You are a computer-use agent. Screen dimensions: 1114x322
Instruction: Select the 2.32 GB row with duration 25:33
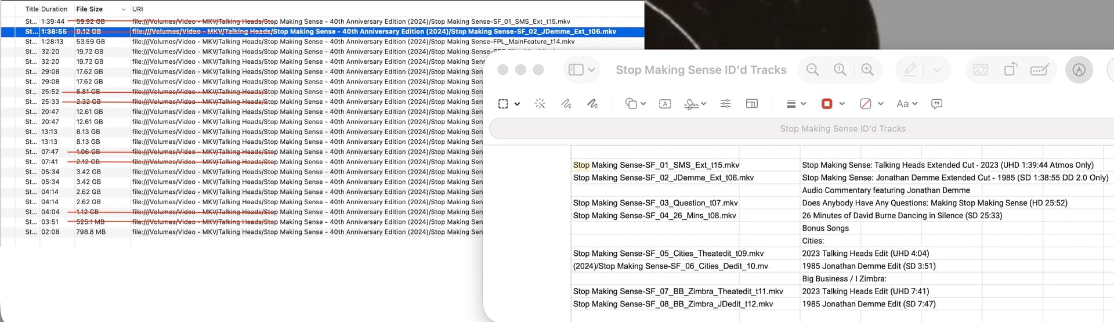click(x=241, y=102)
